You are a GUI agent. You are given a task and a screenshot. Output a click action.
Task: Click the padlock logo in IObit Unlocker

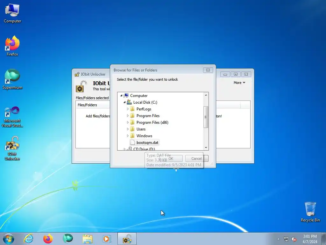coord(81,86)
